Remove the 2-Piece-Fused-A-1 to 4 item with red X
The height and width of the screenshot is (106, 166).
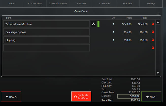point(153,24)
